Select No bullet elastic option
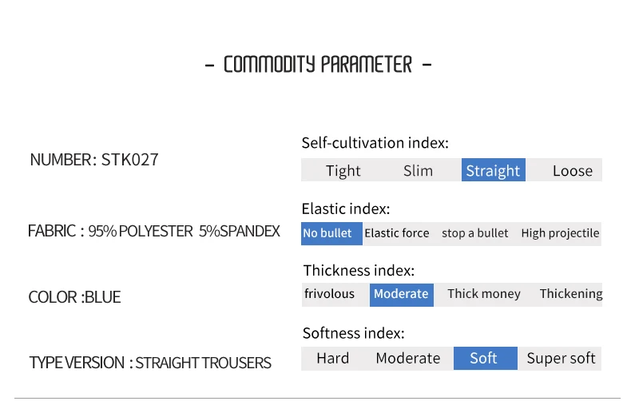The height and width of the screenshot is (417, 631). [x=327, y=233]
